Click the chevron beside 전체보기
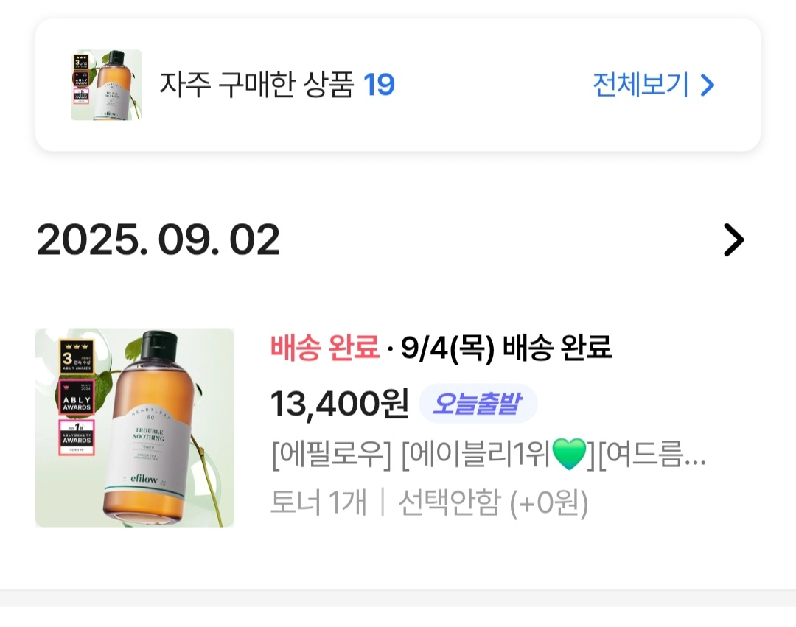The image size is (796, 627). 708,85
